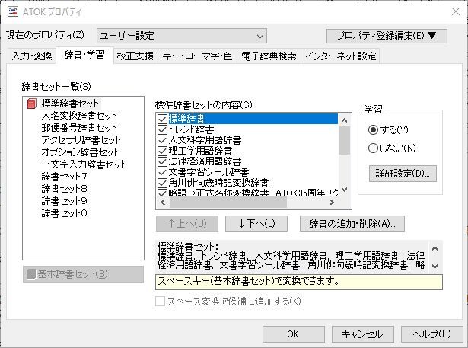This screenshot has width=468, height=348.
Task: Click the dictionary contents vertical scrollbar thumb
Action: (x=344, y=140)
